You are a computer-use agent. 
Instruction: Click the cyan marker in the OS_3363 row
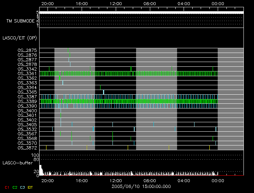coord(63,83)
